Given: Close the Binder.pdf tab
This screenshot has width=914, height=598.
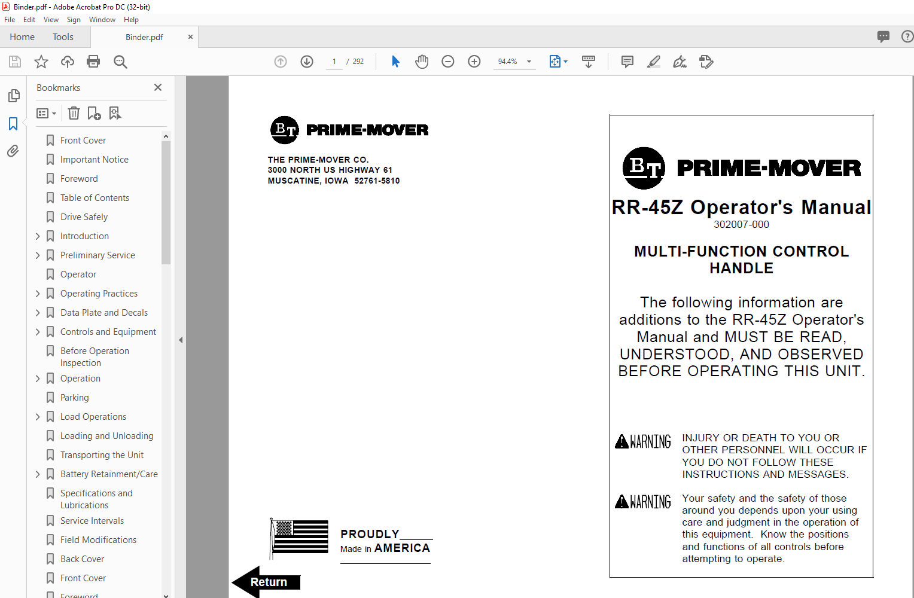Looking at the screenshot, I should (190, 37).
